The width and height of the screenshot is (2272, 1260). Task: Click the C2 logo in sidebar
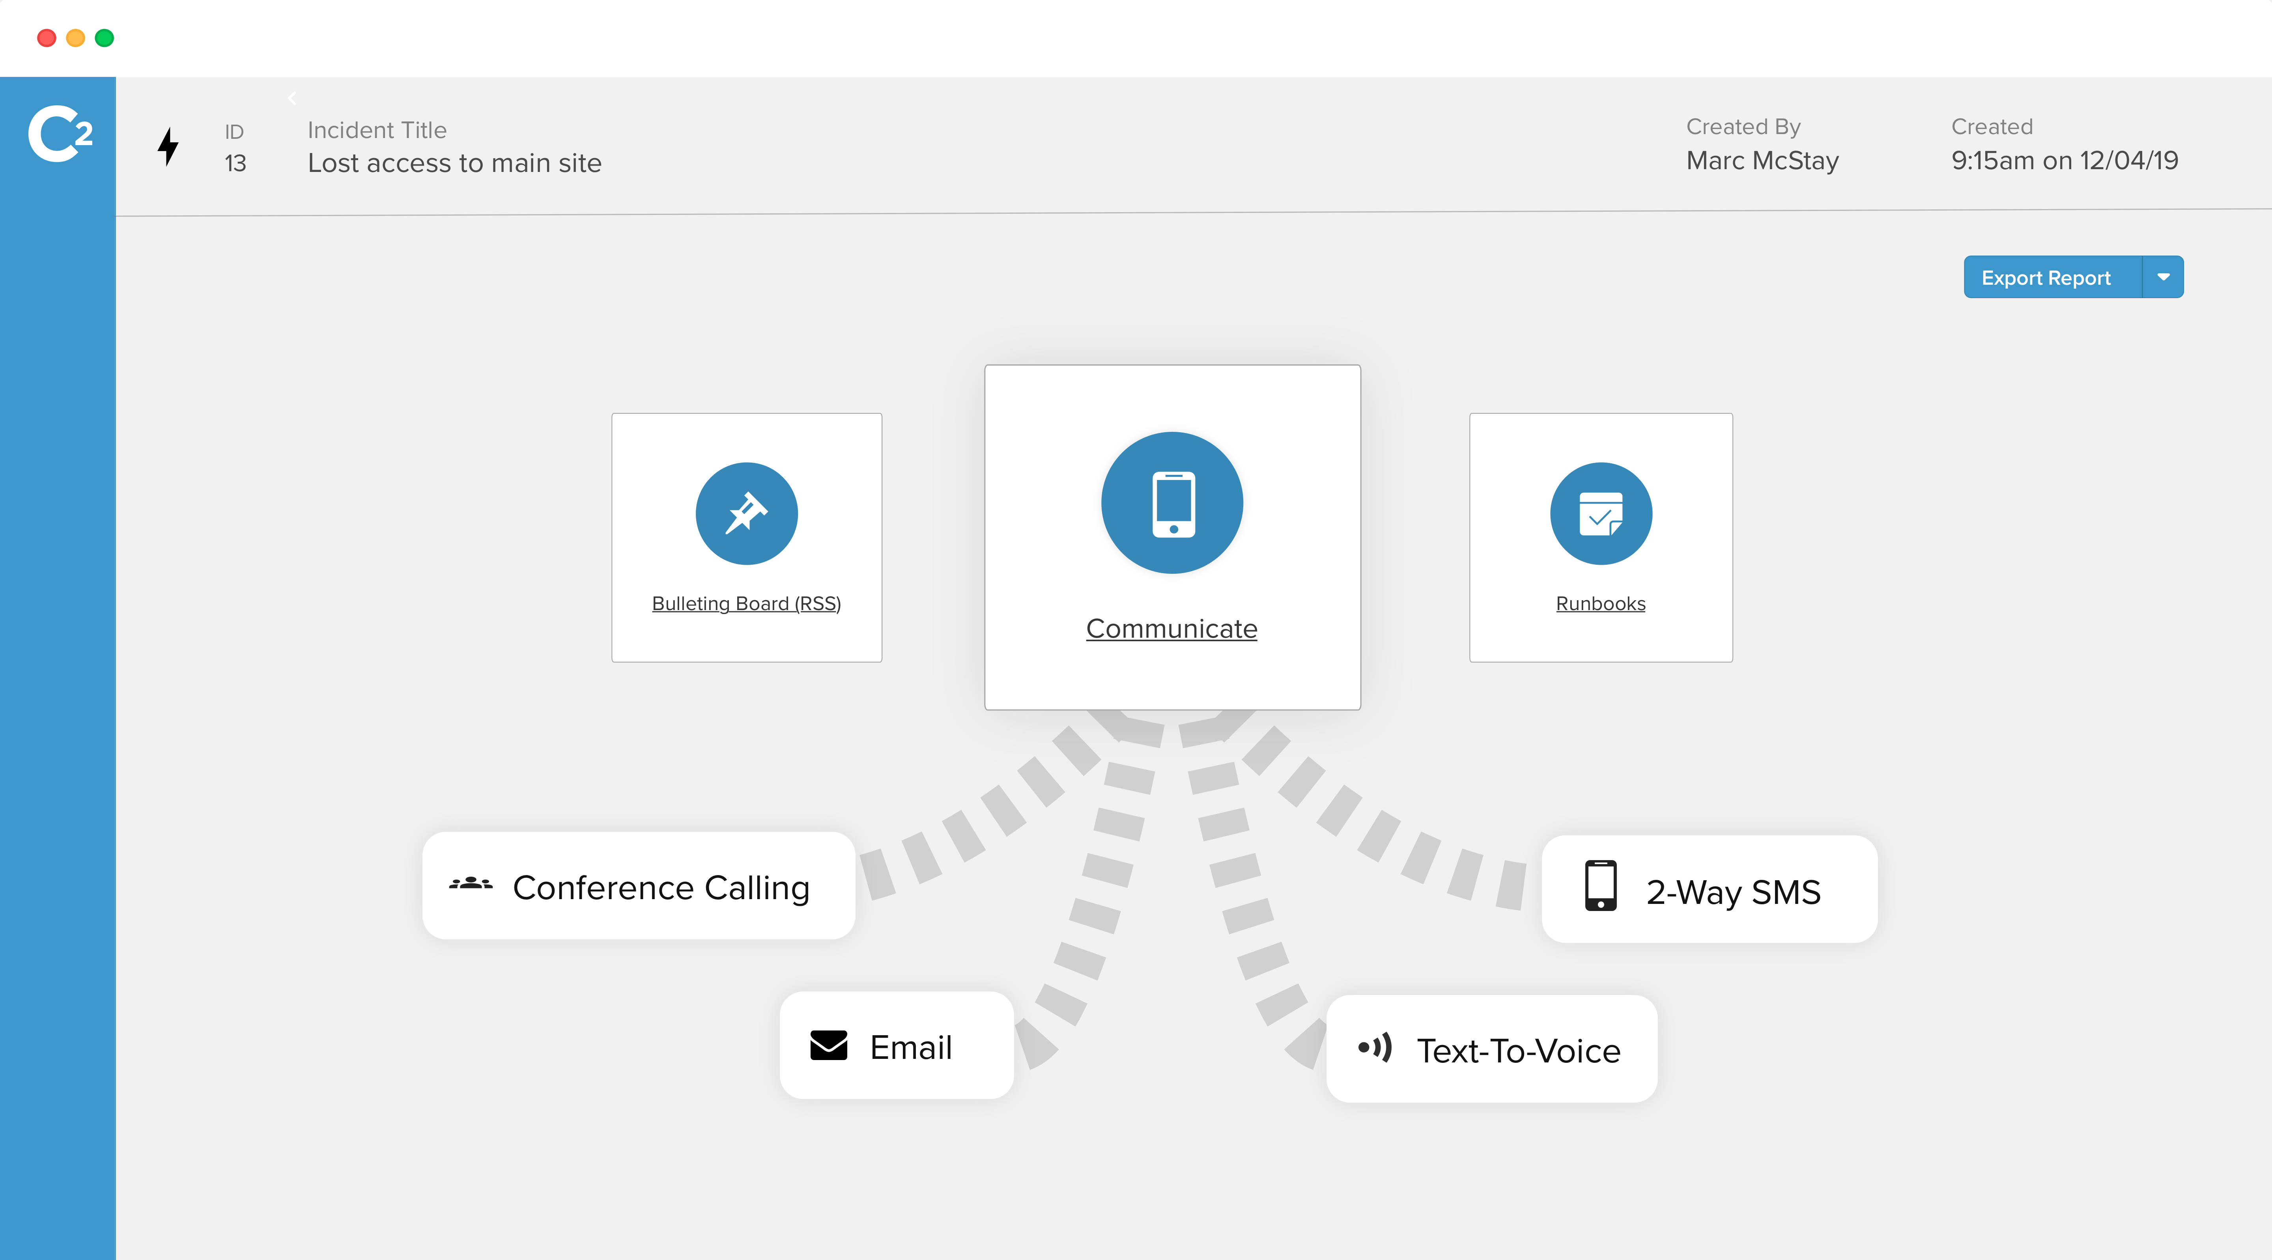[x=59, y=134]
